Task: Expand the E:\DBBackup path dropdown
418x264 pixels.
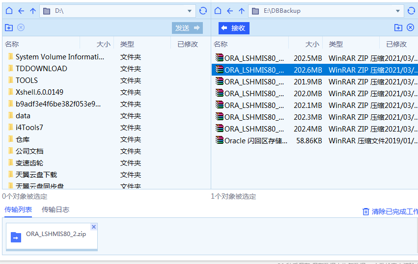Action: [398, 11]
